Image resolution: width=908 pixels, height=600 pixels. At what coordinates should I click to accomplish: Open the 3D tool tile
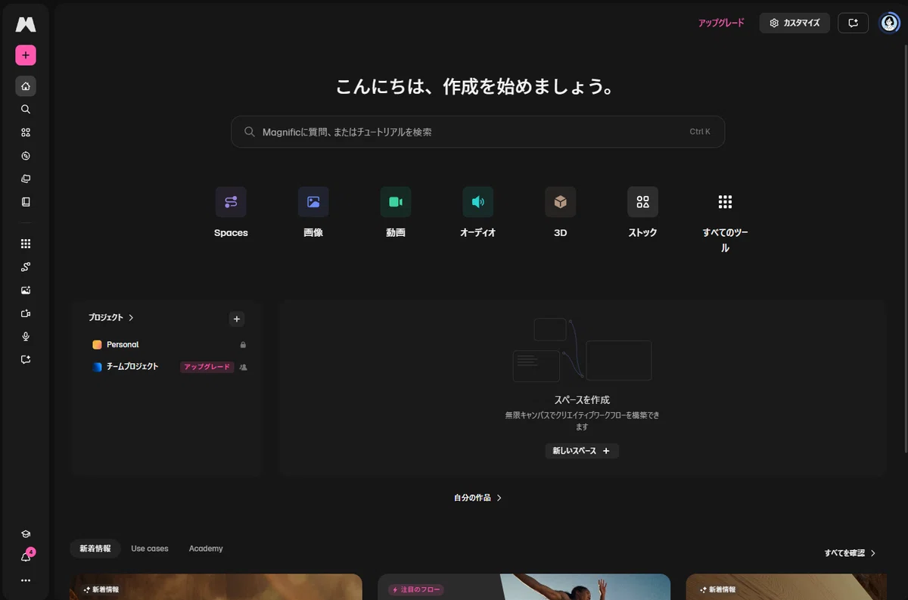click(561, 213)
